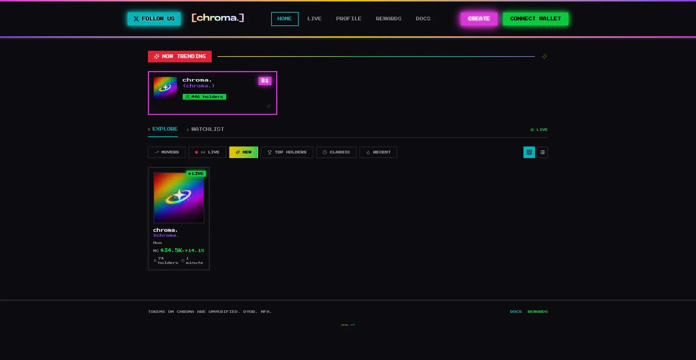Open the 446 holders badge details
Image resolution: width=696 pixels, height=360 pixels.
(204, 96)
